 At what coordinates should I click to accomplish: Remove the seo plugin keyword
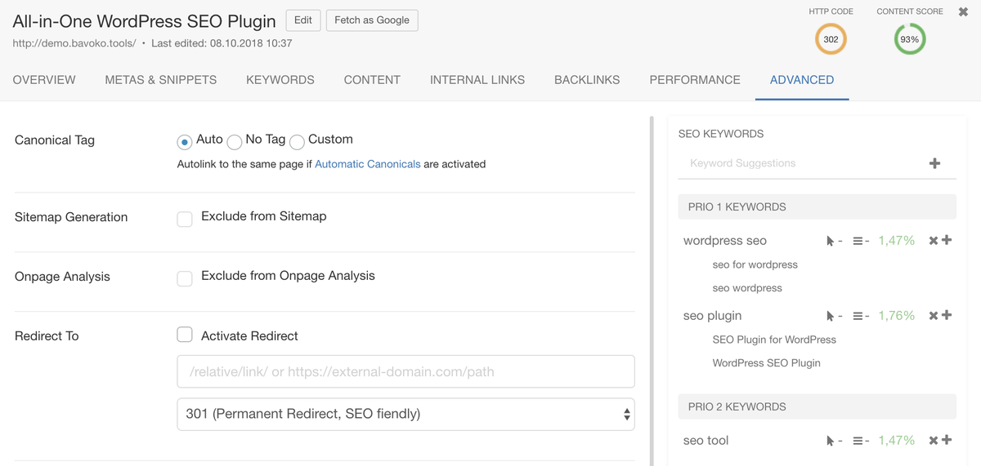click(934, 316)
